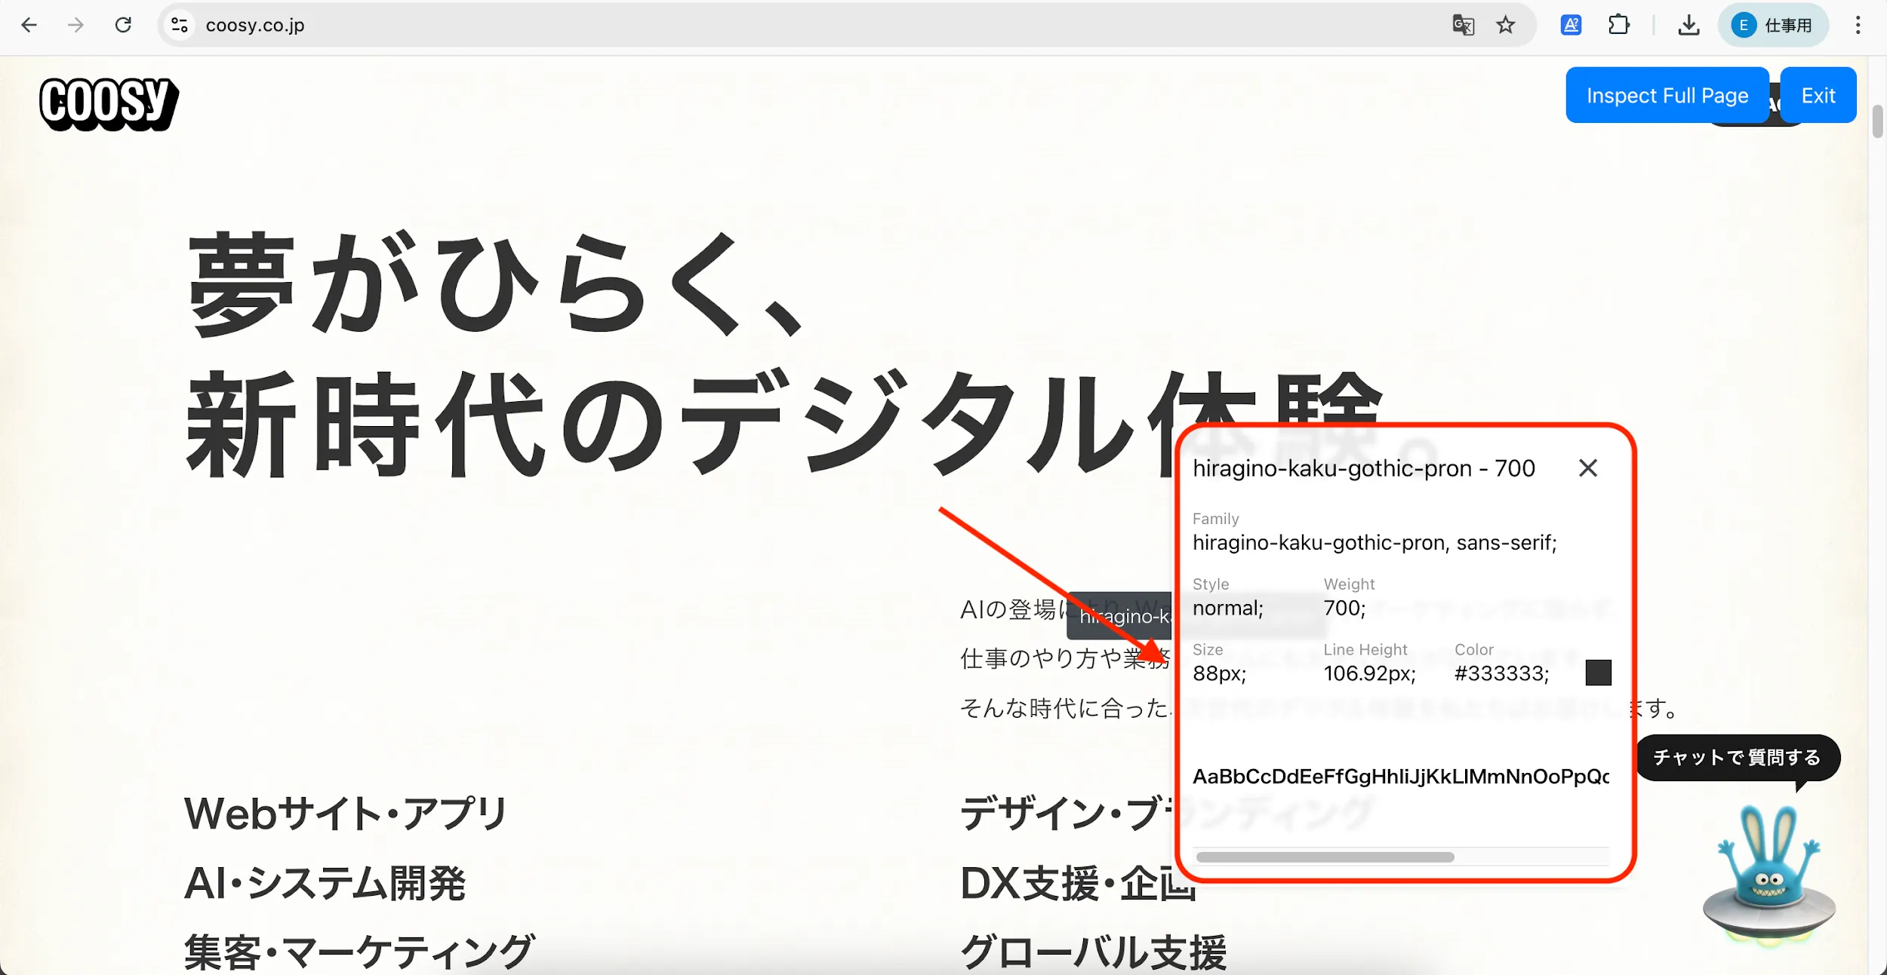This screenshot has height=975, width=1887.
Task: Click the browser back arrow
Action: [29, 25]
